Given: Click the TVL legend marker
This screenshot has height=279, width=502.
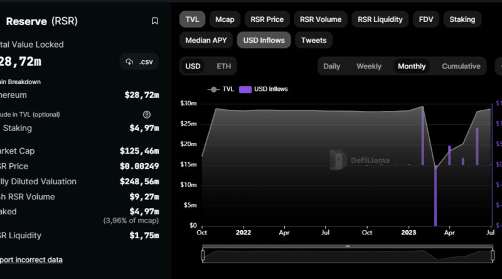Looking at the screenshot, I should pyautogui.click(x=213, y=89).
